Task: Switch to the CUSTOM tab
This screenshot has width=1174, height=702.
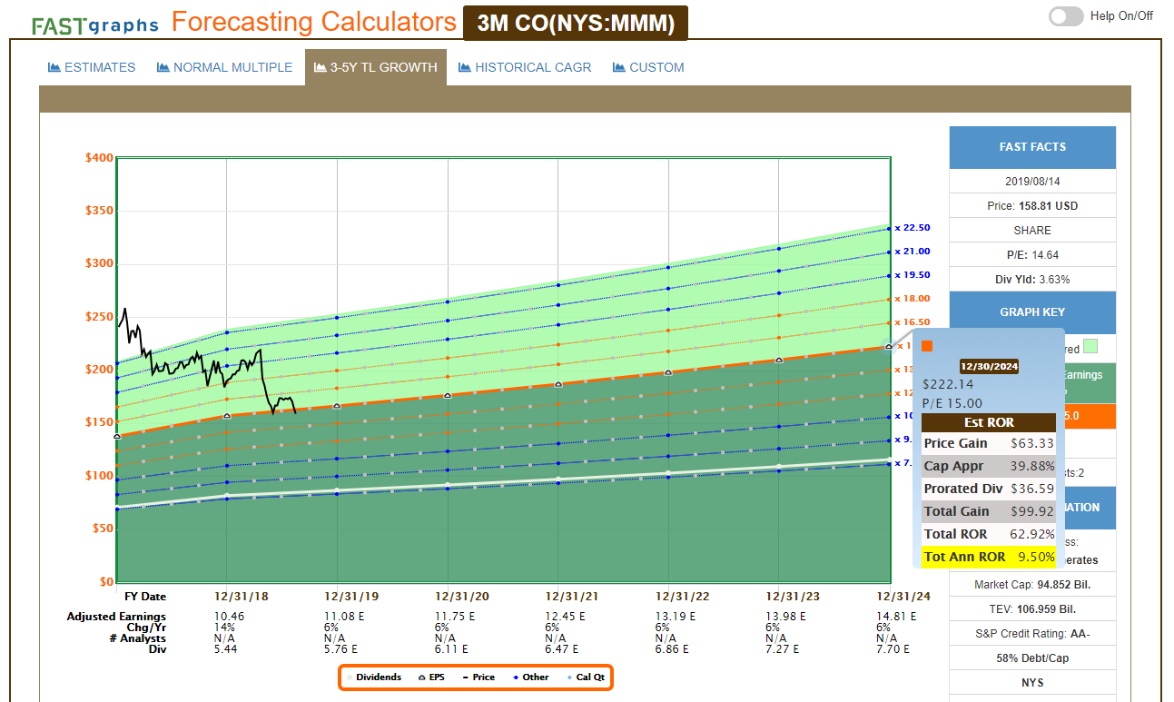Action: click(x=648, y=67)
